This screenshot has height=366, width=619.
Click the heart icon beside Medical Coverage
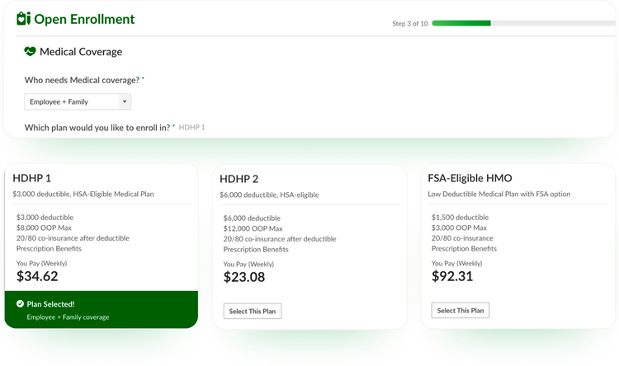pyautogui.click(x=30, y=51)
